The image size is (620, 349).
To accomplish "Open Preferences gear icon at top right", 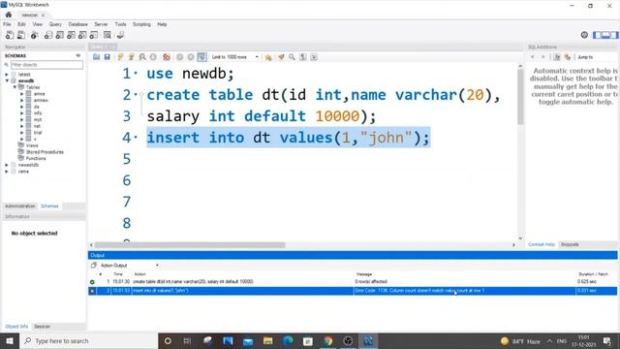I will pyautogui.click(x=584, y=35).
